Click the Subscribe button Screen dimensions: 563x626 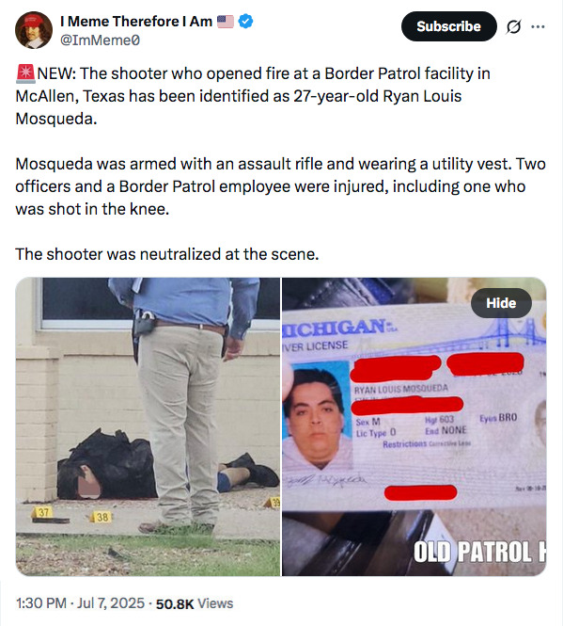point(449,26)
